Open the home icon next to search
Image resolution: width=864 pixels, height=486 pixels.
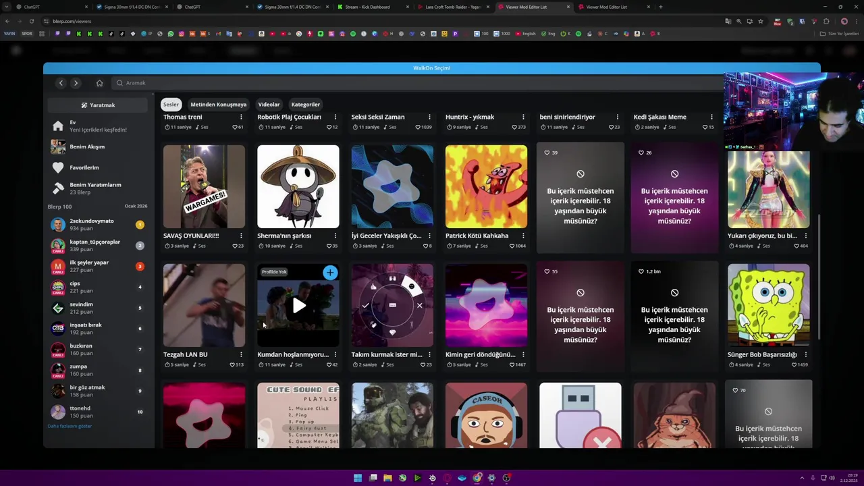(x=99, y=83)
